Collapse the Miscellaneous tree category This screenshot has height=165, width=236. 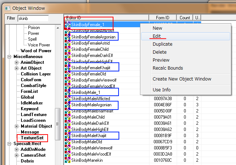9,57
